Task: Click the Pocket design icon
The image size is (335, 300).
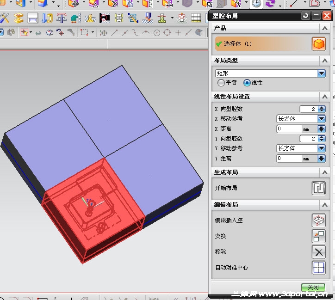Action: (x=182, y=18)
